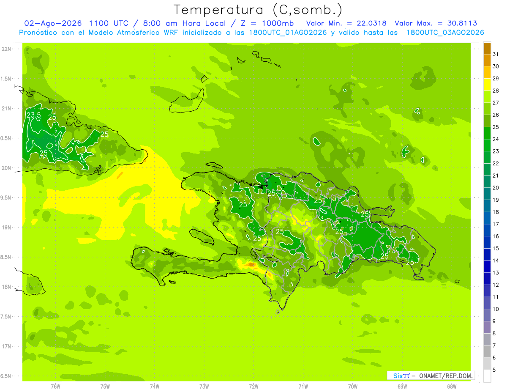Click the "Sis" logo text in credit box

coord(398,376)
